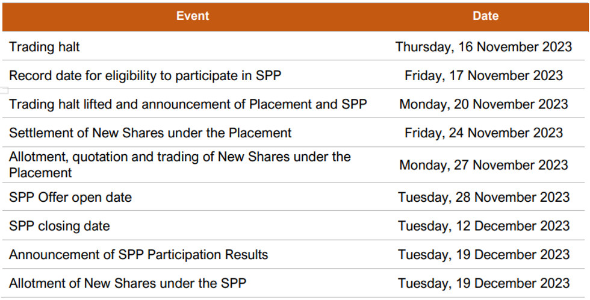Select the "Trading halt" event cell
The width and height of the screenshot is (590, 300).
coord(45,46)
